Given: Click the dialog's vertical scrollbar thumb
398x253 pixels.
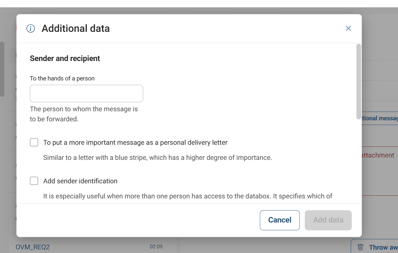Looking at the screenshot, I should tap(358, 81).
